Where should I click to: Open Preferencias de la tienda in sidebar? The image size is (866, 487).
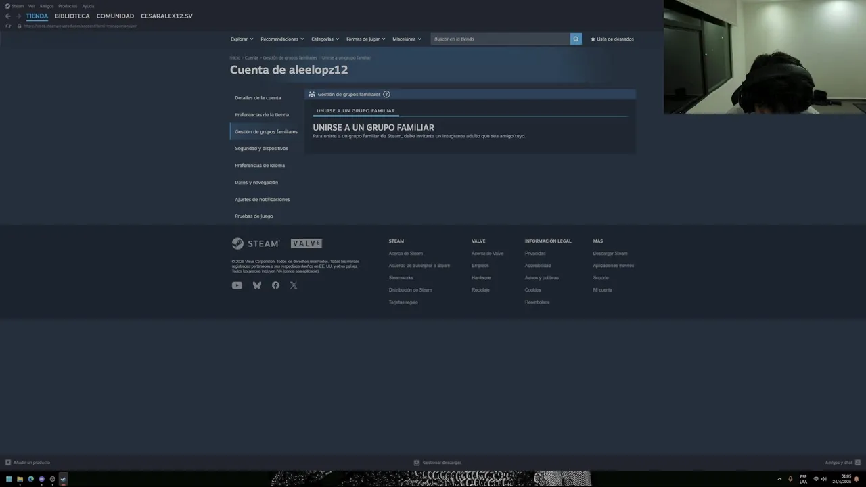tap(262, 115)
